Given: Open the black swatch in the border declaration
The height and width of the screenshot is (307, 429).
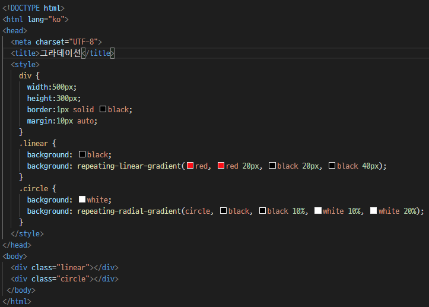Looking at the screenshot, I should point(103,109).
